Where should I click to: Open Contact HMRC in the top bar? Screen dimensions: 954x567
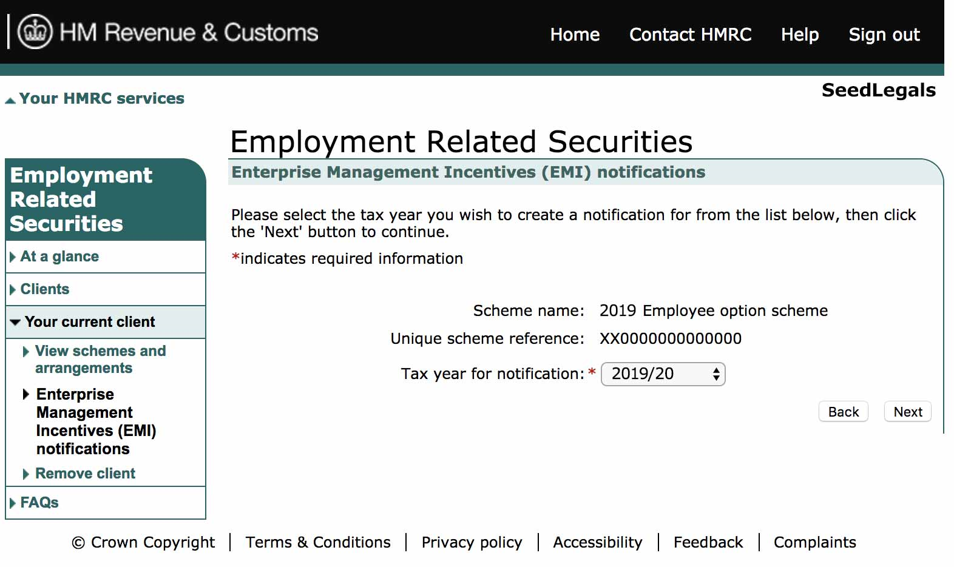(x=690, y=35)
